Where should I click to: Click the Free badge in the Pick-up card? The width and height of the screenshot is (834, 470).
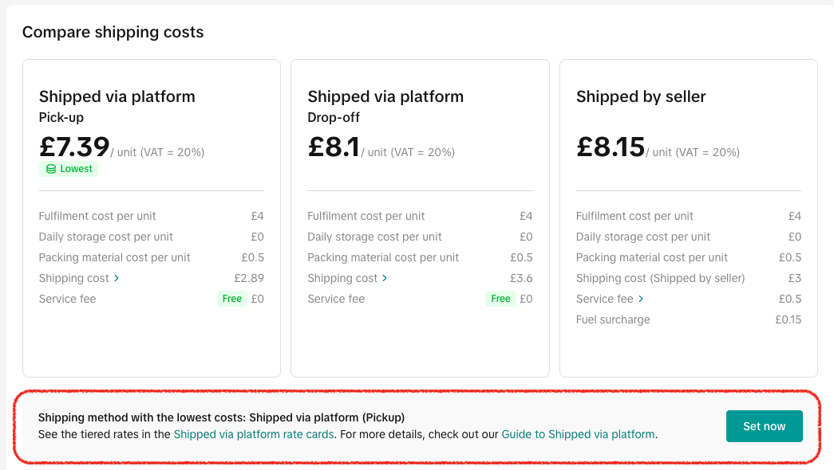pos(232,299)
